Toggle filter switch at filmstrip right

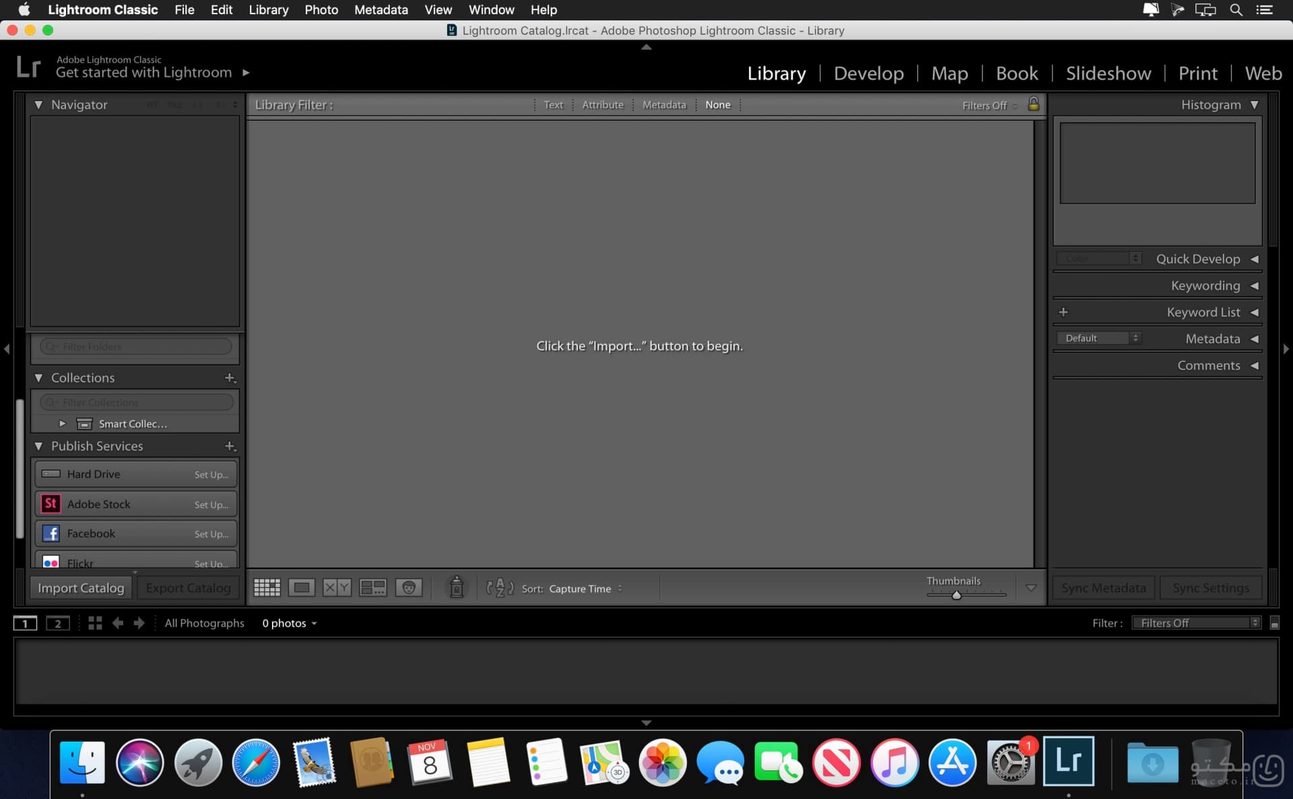1274,623
